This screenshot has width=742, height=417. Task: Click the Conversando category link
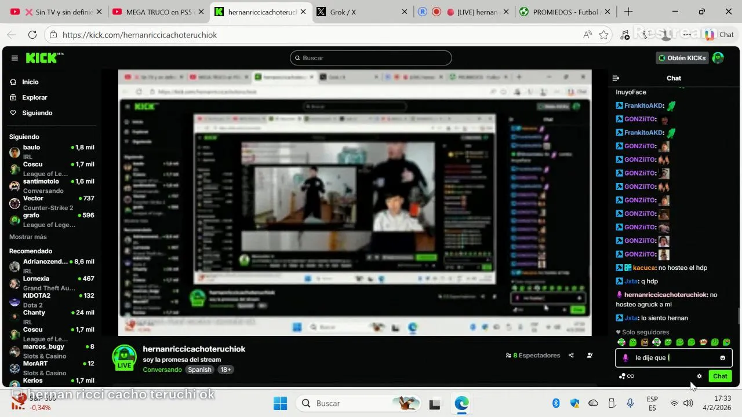tap(162, 370)
